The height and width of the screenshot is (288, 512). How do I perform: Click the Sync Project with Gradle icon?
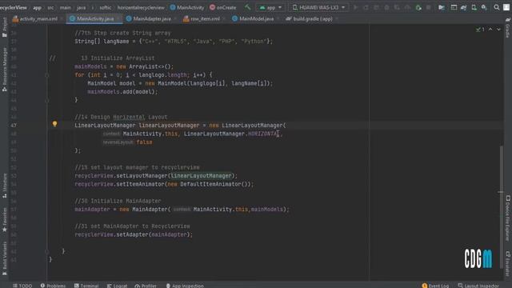464,7
